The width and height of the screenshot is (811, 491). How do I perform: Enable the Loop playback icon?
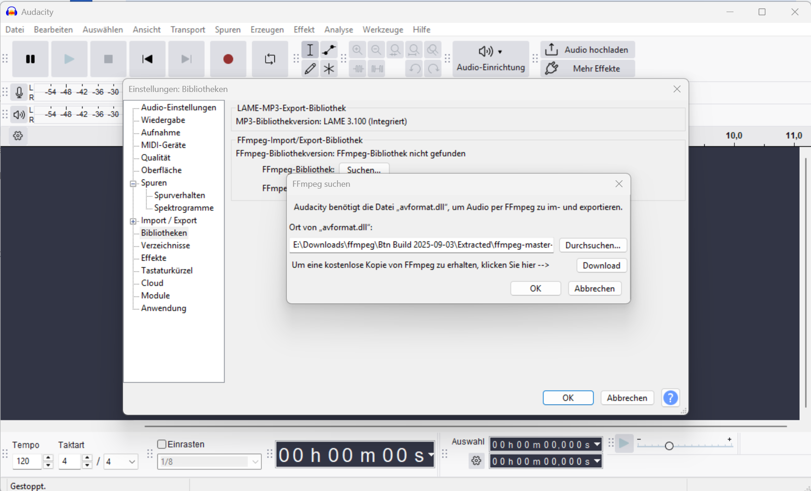pos(270,59)
